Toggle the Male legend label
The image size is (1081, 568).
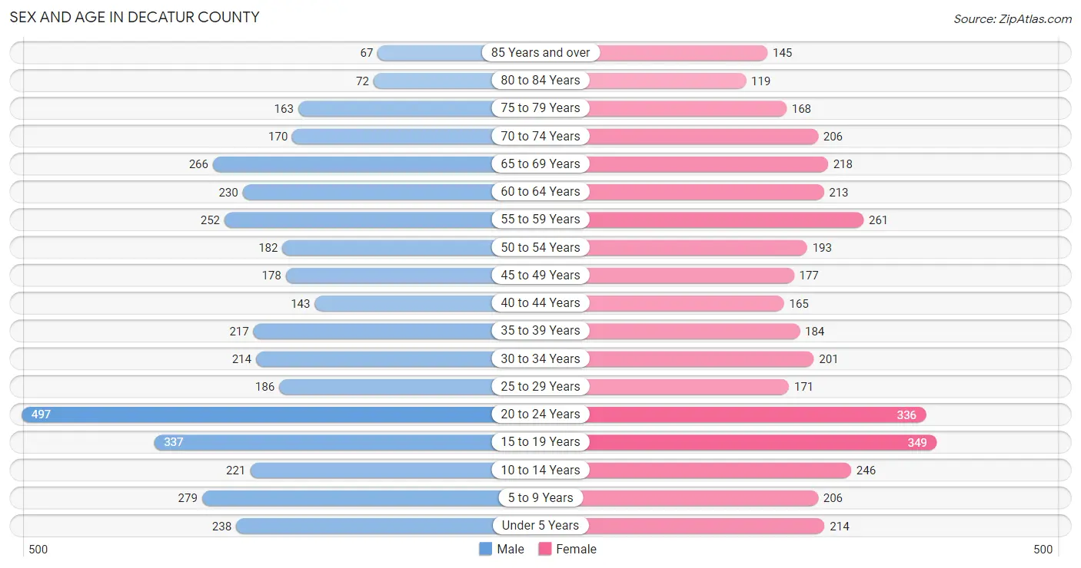[x=511, y=549]
